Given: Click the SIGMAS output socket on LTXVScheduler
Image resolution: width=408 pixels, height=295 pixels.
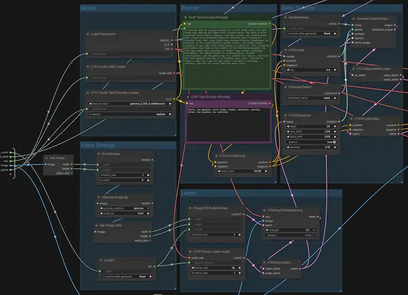Looking at the screenshot, I should click(339, 122).
